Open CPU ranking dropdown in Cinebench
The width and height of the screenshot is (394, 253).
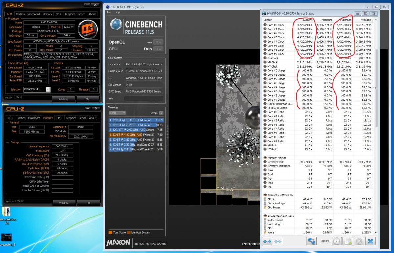pos(118,113)
